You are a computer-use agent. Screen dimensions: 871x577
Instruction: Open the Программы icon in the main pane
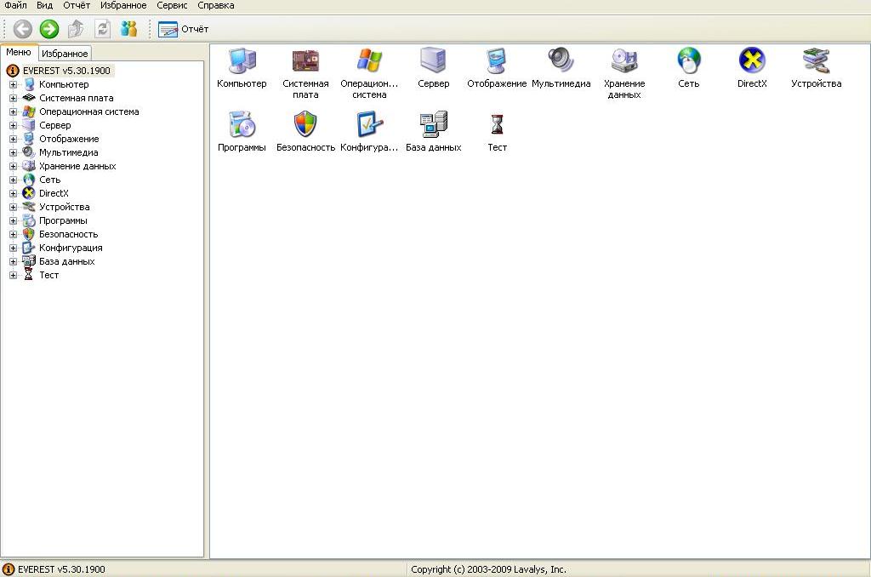pos(242,124)
